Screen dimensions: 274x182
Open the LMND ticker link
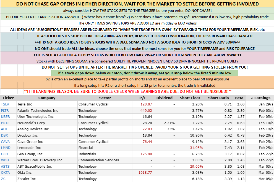point(6,148)
